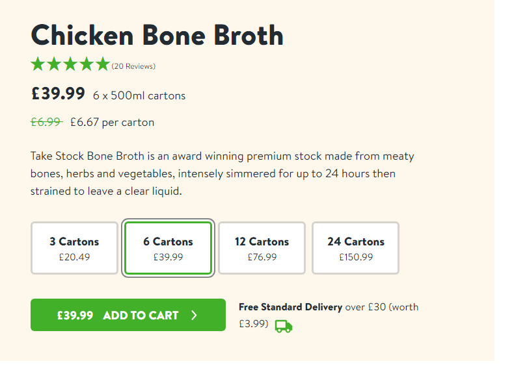
Task: Click the £6.67 per carton text
Action: point(112,122)
